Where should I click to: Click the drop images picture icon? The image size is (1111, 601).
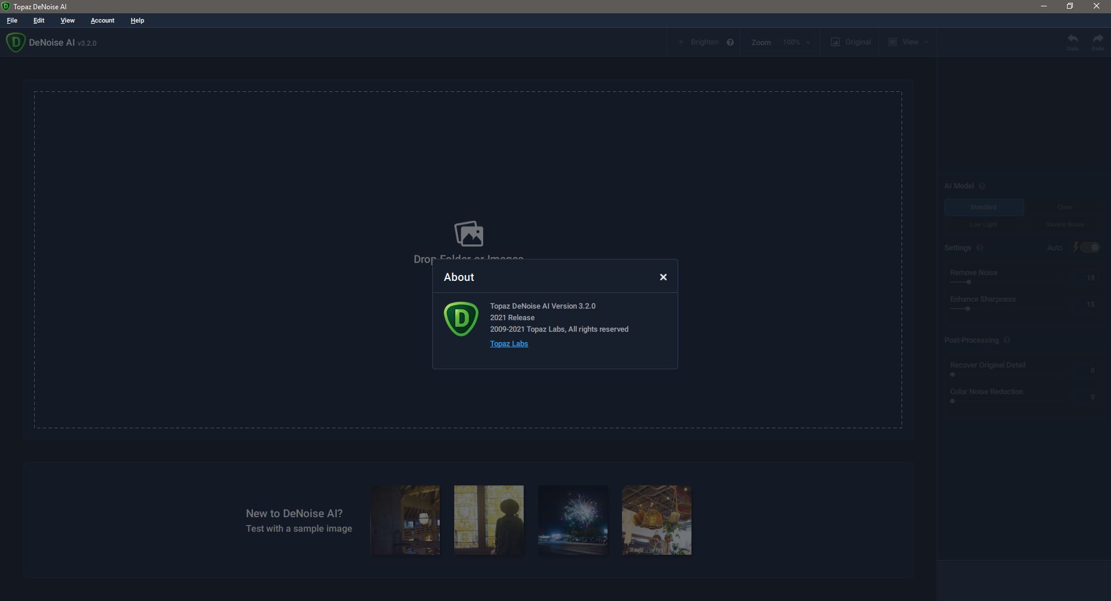coord(469,233)
